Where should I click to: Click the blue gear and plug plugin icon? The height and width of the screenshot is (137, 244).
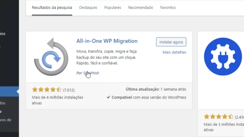[x=223, y=56]
